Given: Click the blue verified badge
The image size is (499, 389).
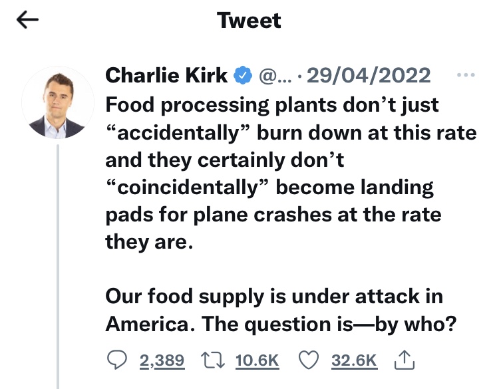Looking at the screenshot, I should (x=243, y=76).
